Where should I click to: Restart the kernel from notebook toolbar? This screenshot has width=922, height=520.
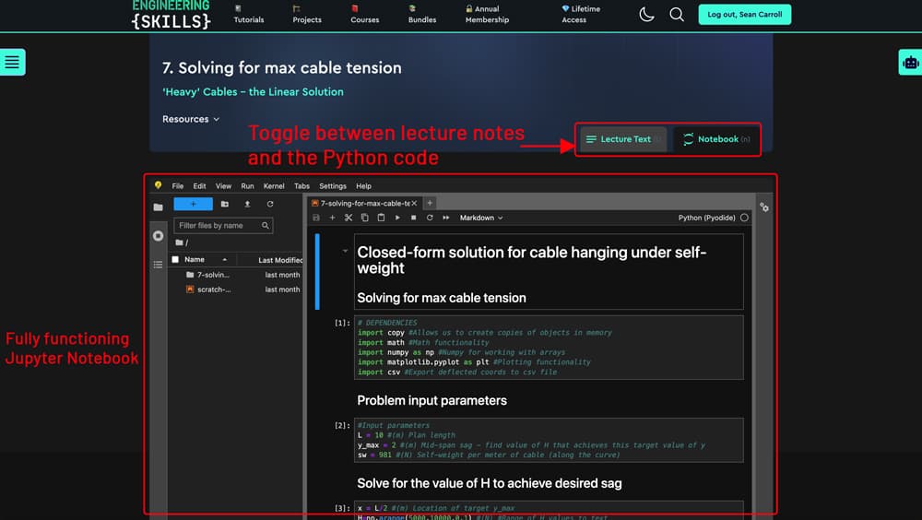(x=430, y=218)
